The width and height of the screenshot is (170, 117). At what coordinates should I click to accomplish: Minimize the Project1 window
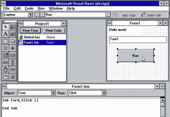64,24
